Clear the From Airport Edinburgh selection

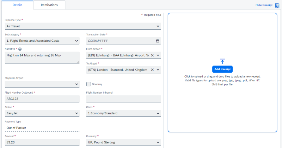click(152, 55)
